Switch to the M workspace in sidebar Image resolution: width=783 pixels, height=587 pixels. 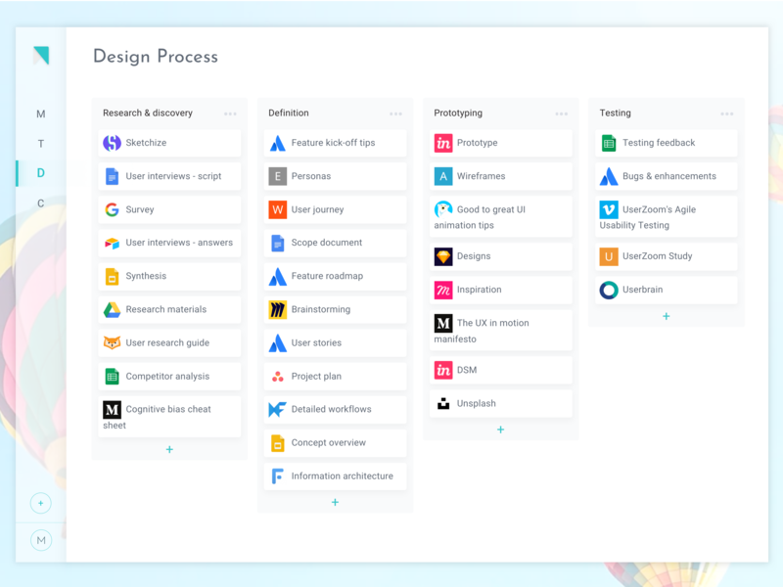[x=41, y=114]
